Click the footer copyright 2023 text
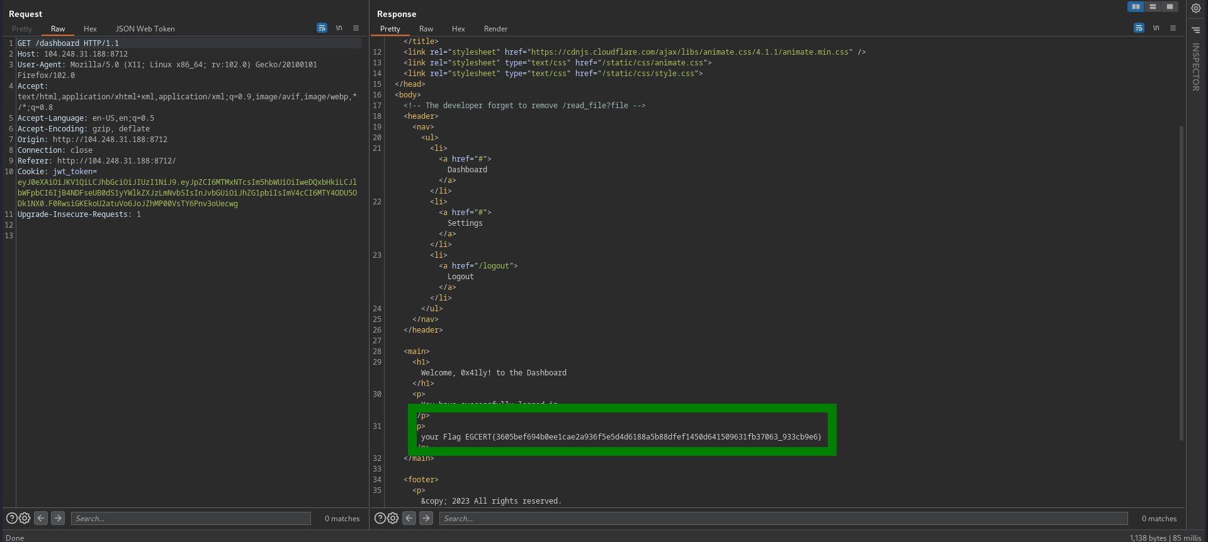This screenshot has width=1208, height=542. pos(491,501)
